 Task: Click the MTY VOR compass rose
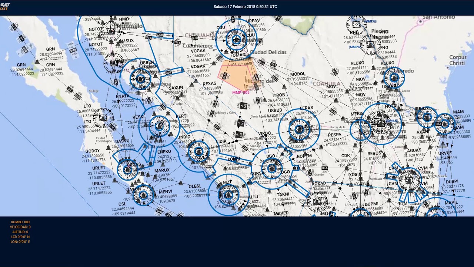pos(380,123)
